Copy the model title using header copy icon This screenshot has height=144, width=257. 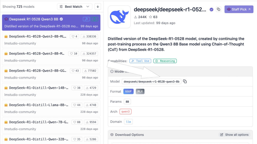218,9
